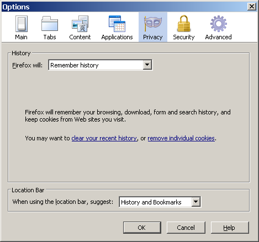
Task: Open the History and Bookmarks combo box
Action: pos(160,202)
